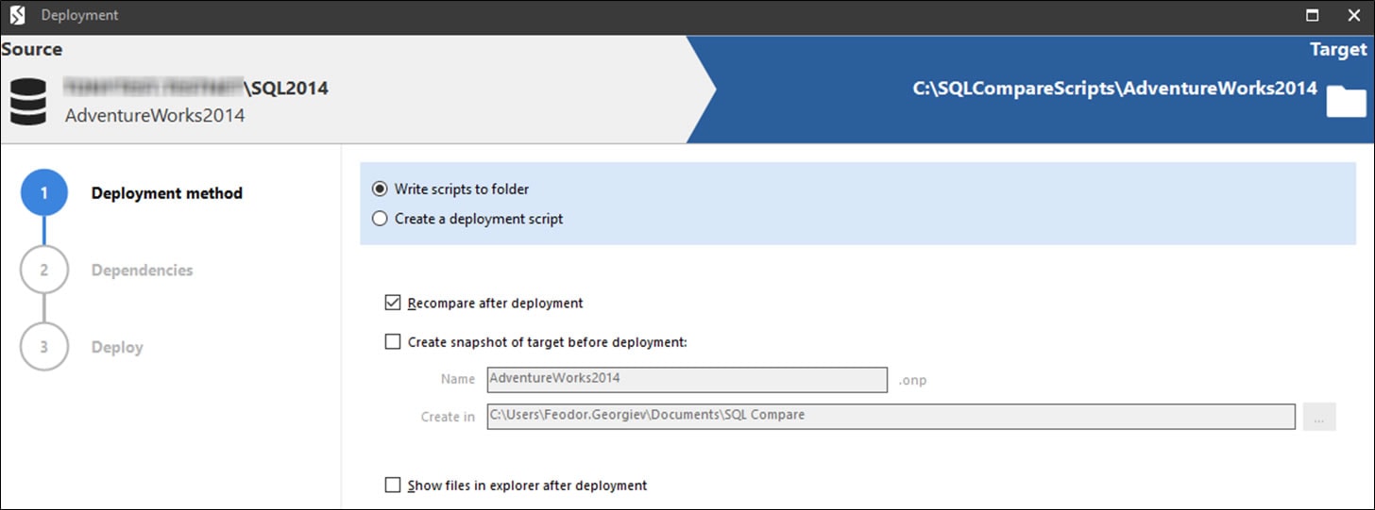The width and height of the screenshot is (1375, 510).
Task: Click the target folder icon
Action: point(1346,100)
